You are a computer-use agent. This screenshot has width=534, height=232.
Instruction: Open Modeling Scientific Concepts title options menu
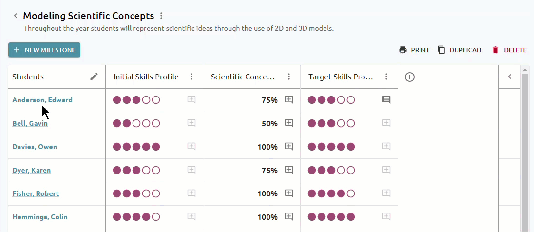coord(161,16)
